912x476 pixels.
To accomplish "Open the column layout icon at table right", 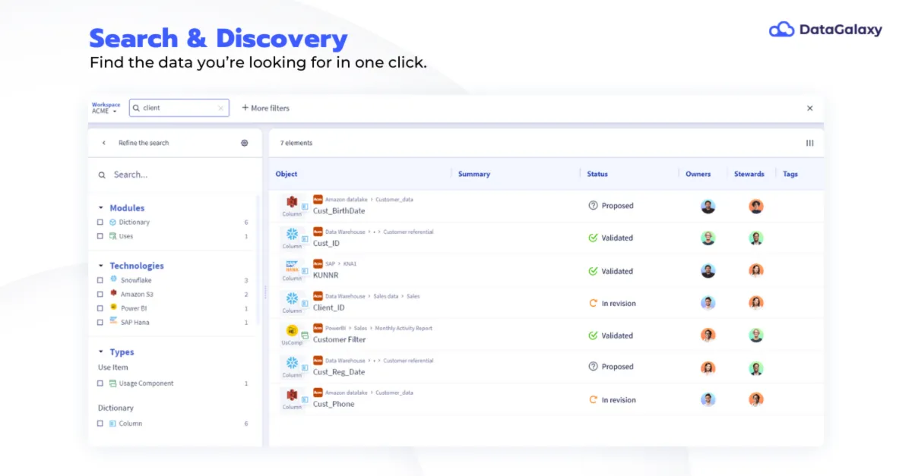I will point(809,143).
